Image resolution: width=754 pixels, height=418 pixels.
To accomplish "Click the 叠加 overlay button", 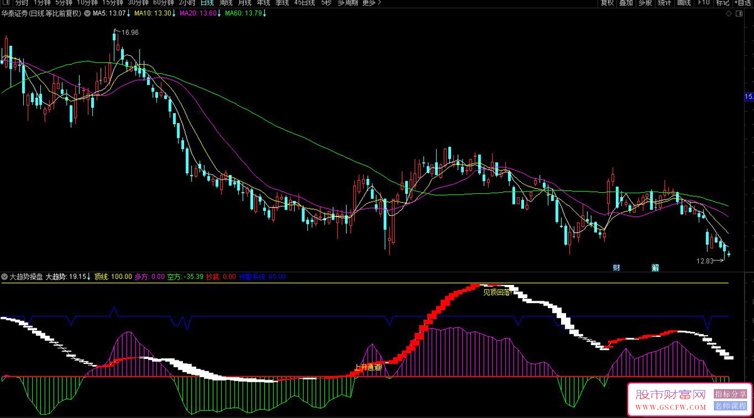I will tap(626, 3).
